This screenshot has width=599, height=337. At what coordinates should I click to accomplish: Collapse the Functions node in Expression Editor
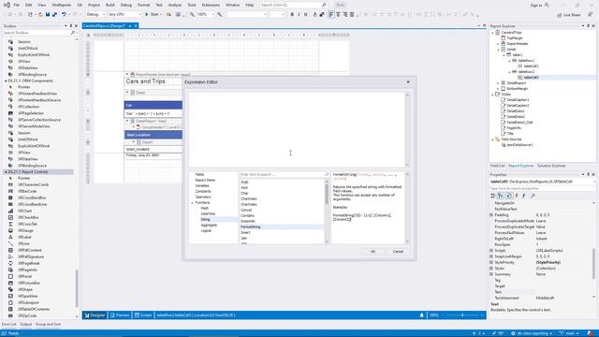pyautogui.click(x=192, y=203)
